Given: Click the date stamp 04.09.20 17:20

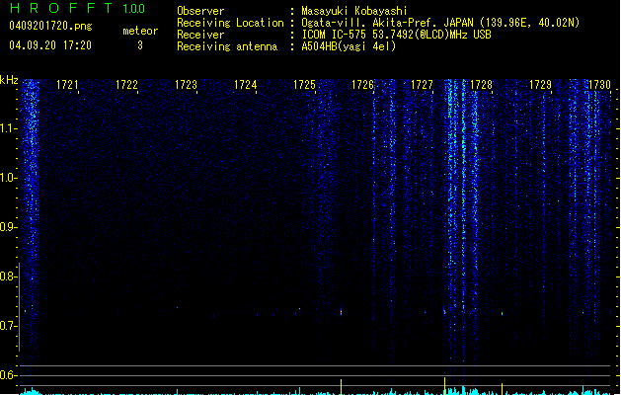Looking at the screenshot, I should click(x=50, y=45).
